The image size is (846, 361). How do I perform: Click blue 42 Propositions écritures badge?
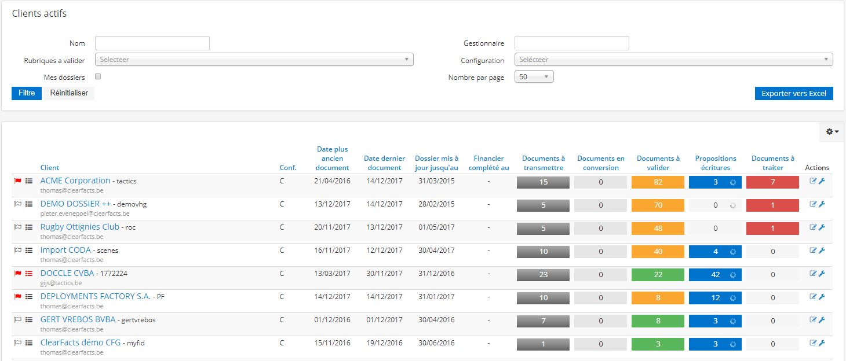point(716,275)
